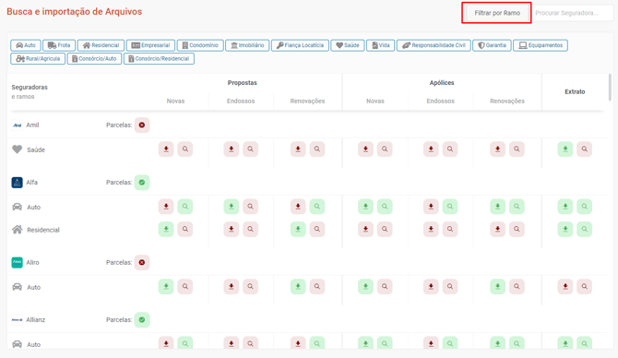The height and width of the screenshot is (358, 618).
Task: Download Amil Saúde Propostas Novas file
Action: coord(166,149)
